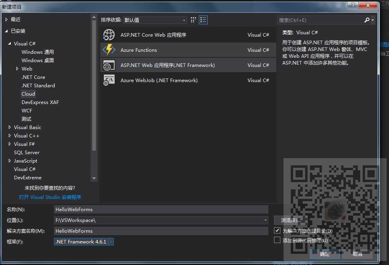Open search options dropdown arrow
The image size is (389, 265).
[372, 20]
